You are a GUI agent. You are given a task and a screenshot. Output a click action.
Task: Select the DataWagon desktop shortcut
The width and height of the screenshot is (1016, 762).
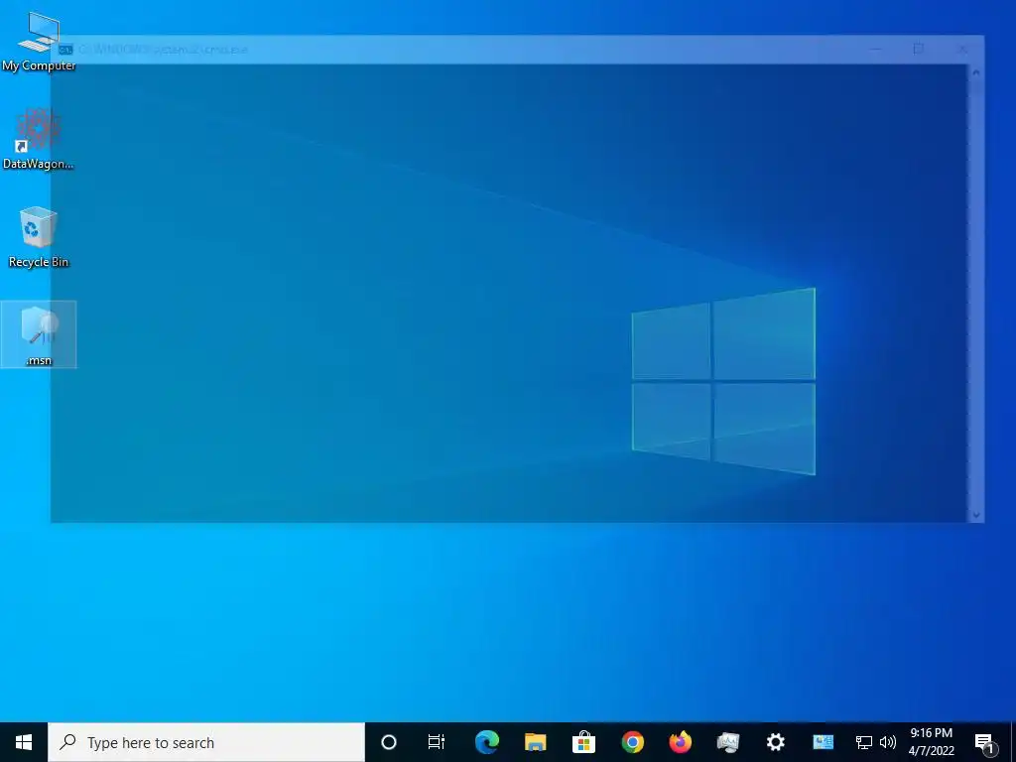point(39,139)
